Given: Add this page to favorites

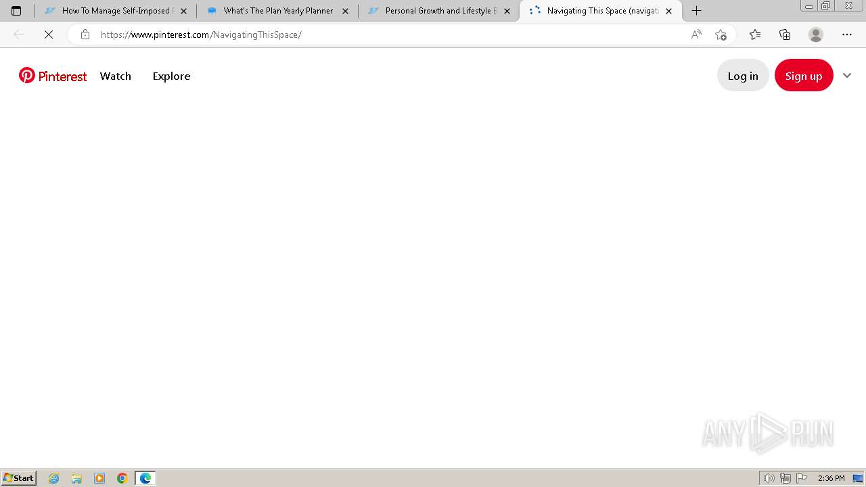Looking at the screenshot, I should [721, 34].
